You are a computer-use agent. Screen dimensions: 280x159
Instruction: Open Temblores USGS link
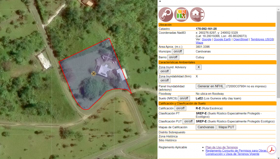point(262,39)
